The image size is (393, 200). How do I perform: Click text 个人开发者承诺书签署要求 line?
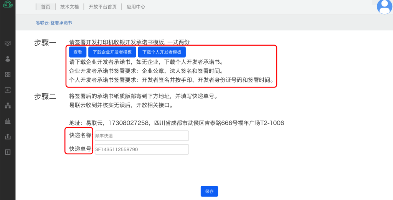click(x=171, y=80)
